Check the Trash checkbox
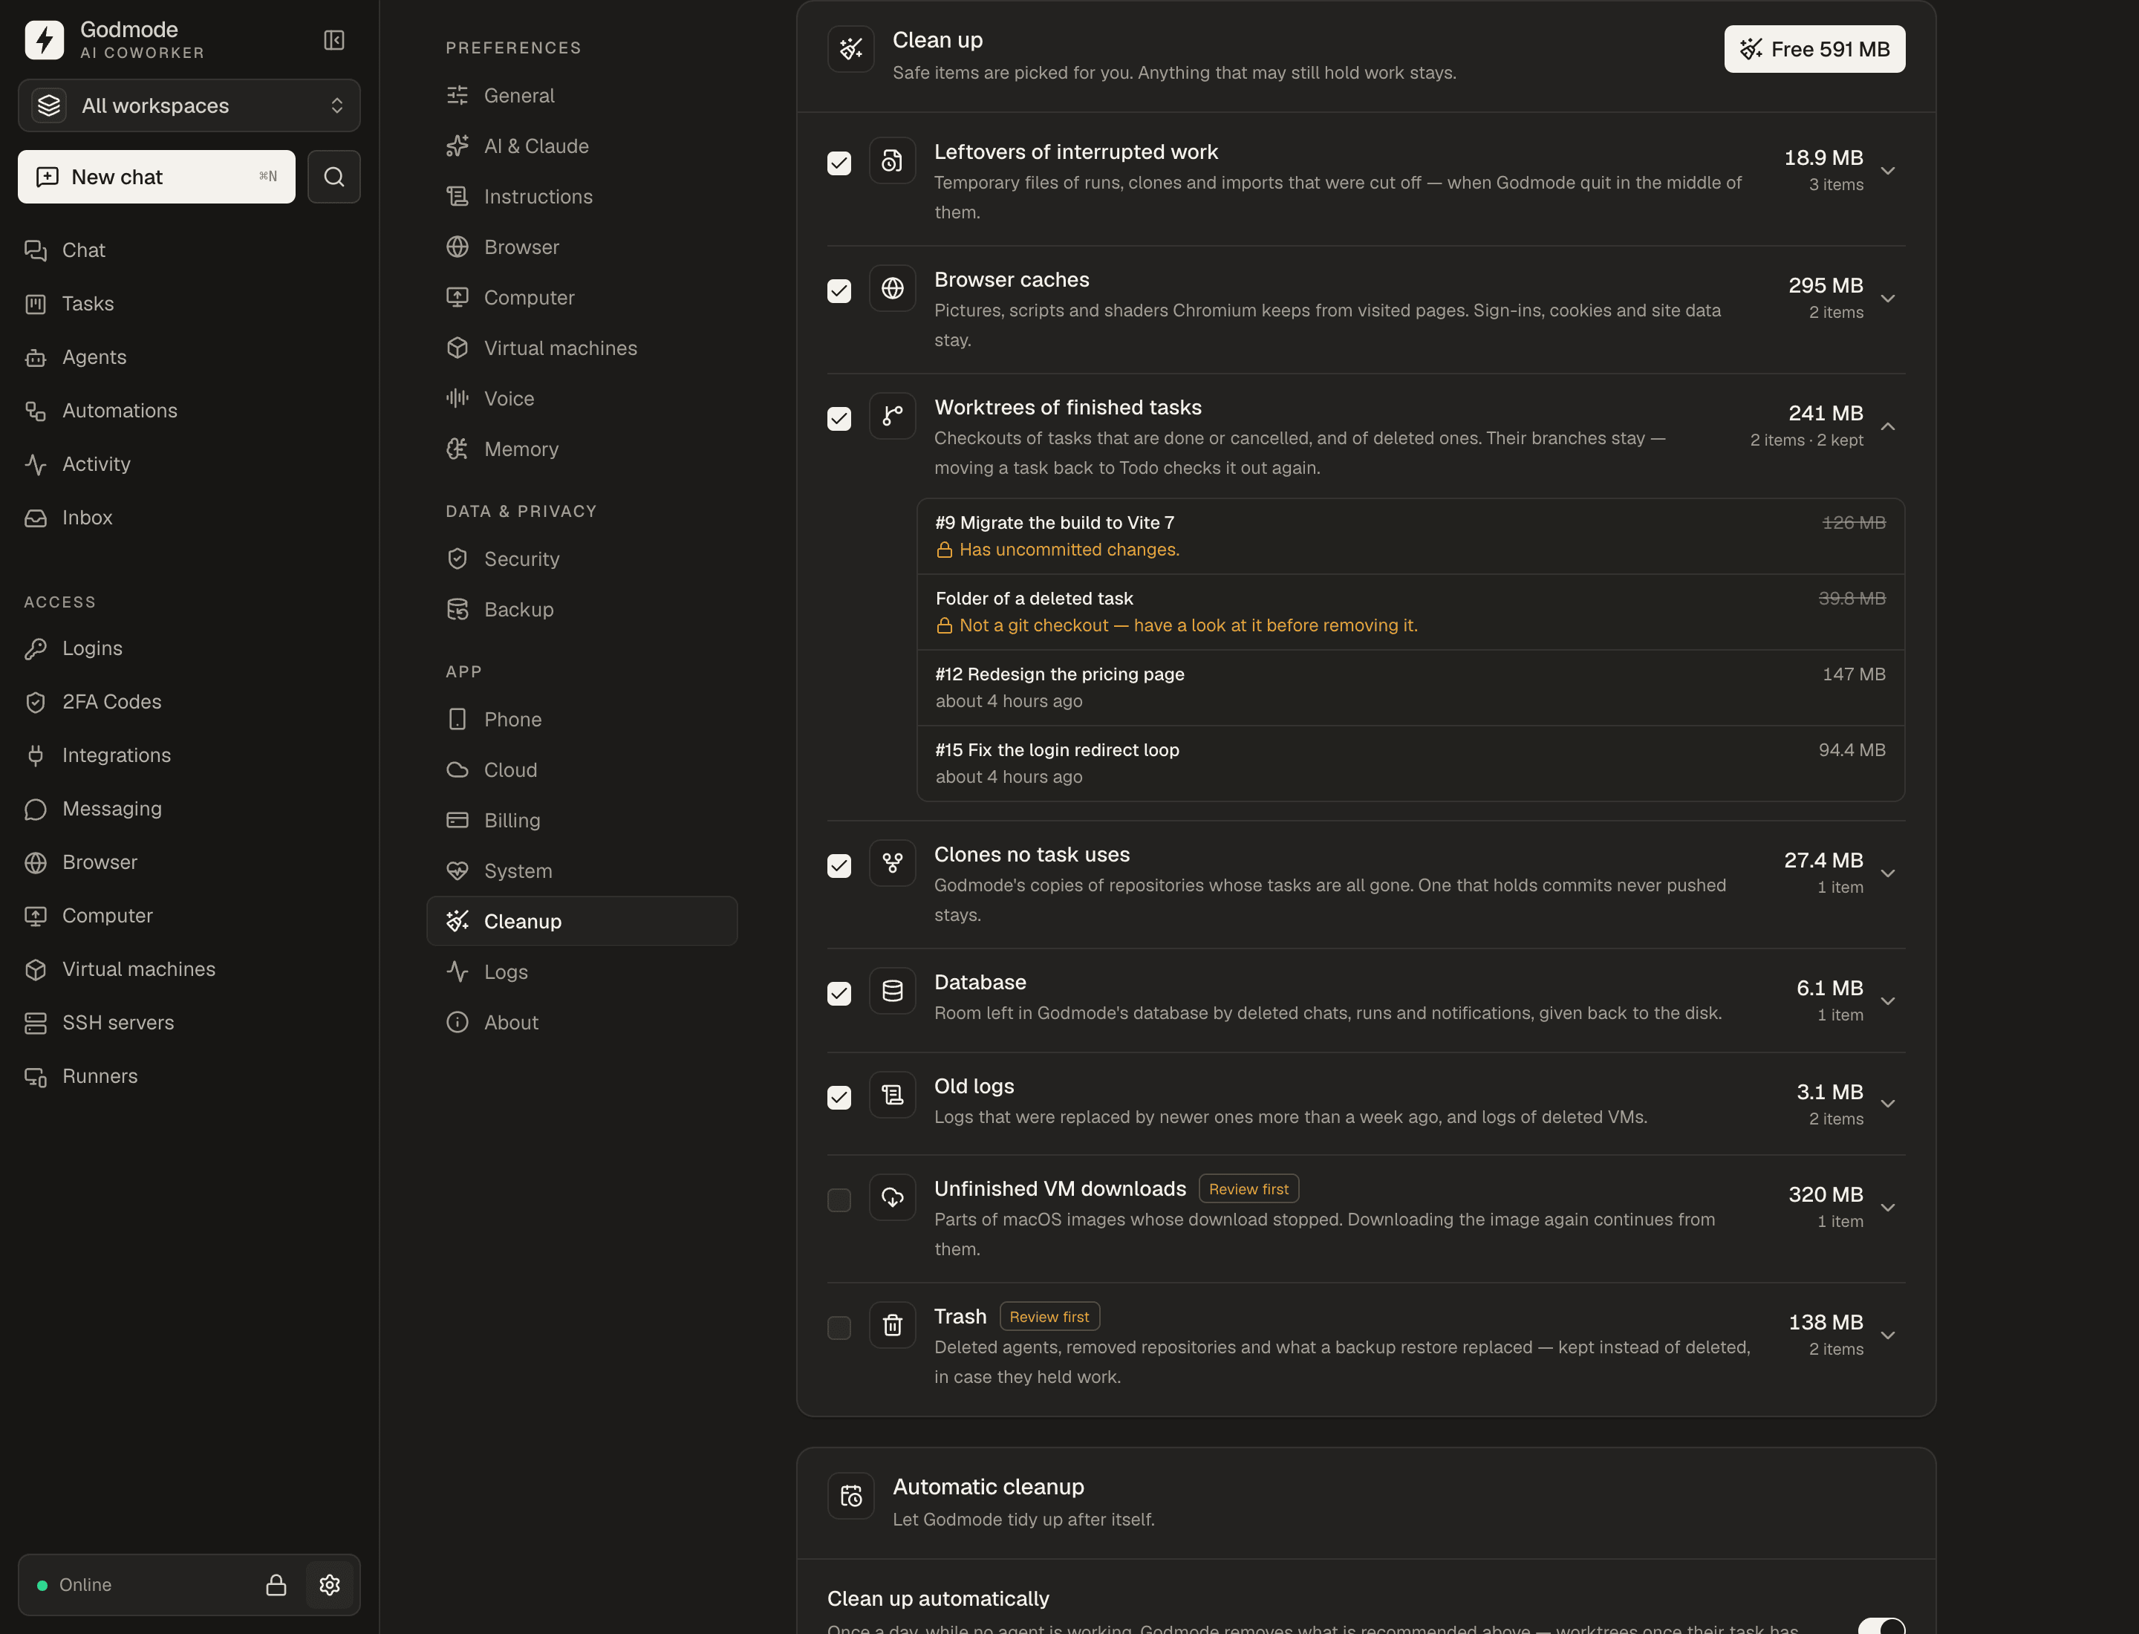 click(x=839, y=1328)
